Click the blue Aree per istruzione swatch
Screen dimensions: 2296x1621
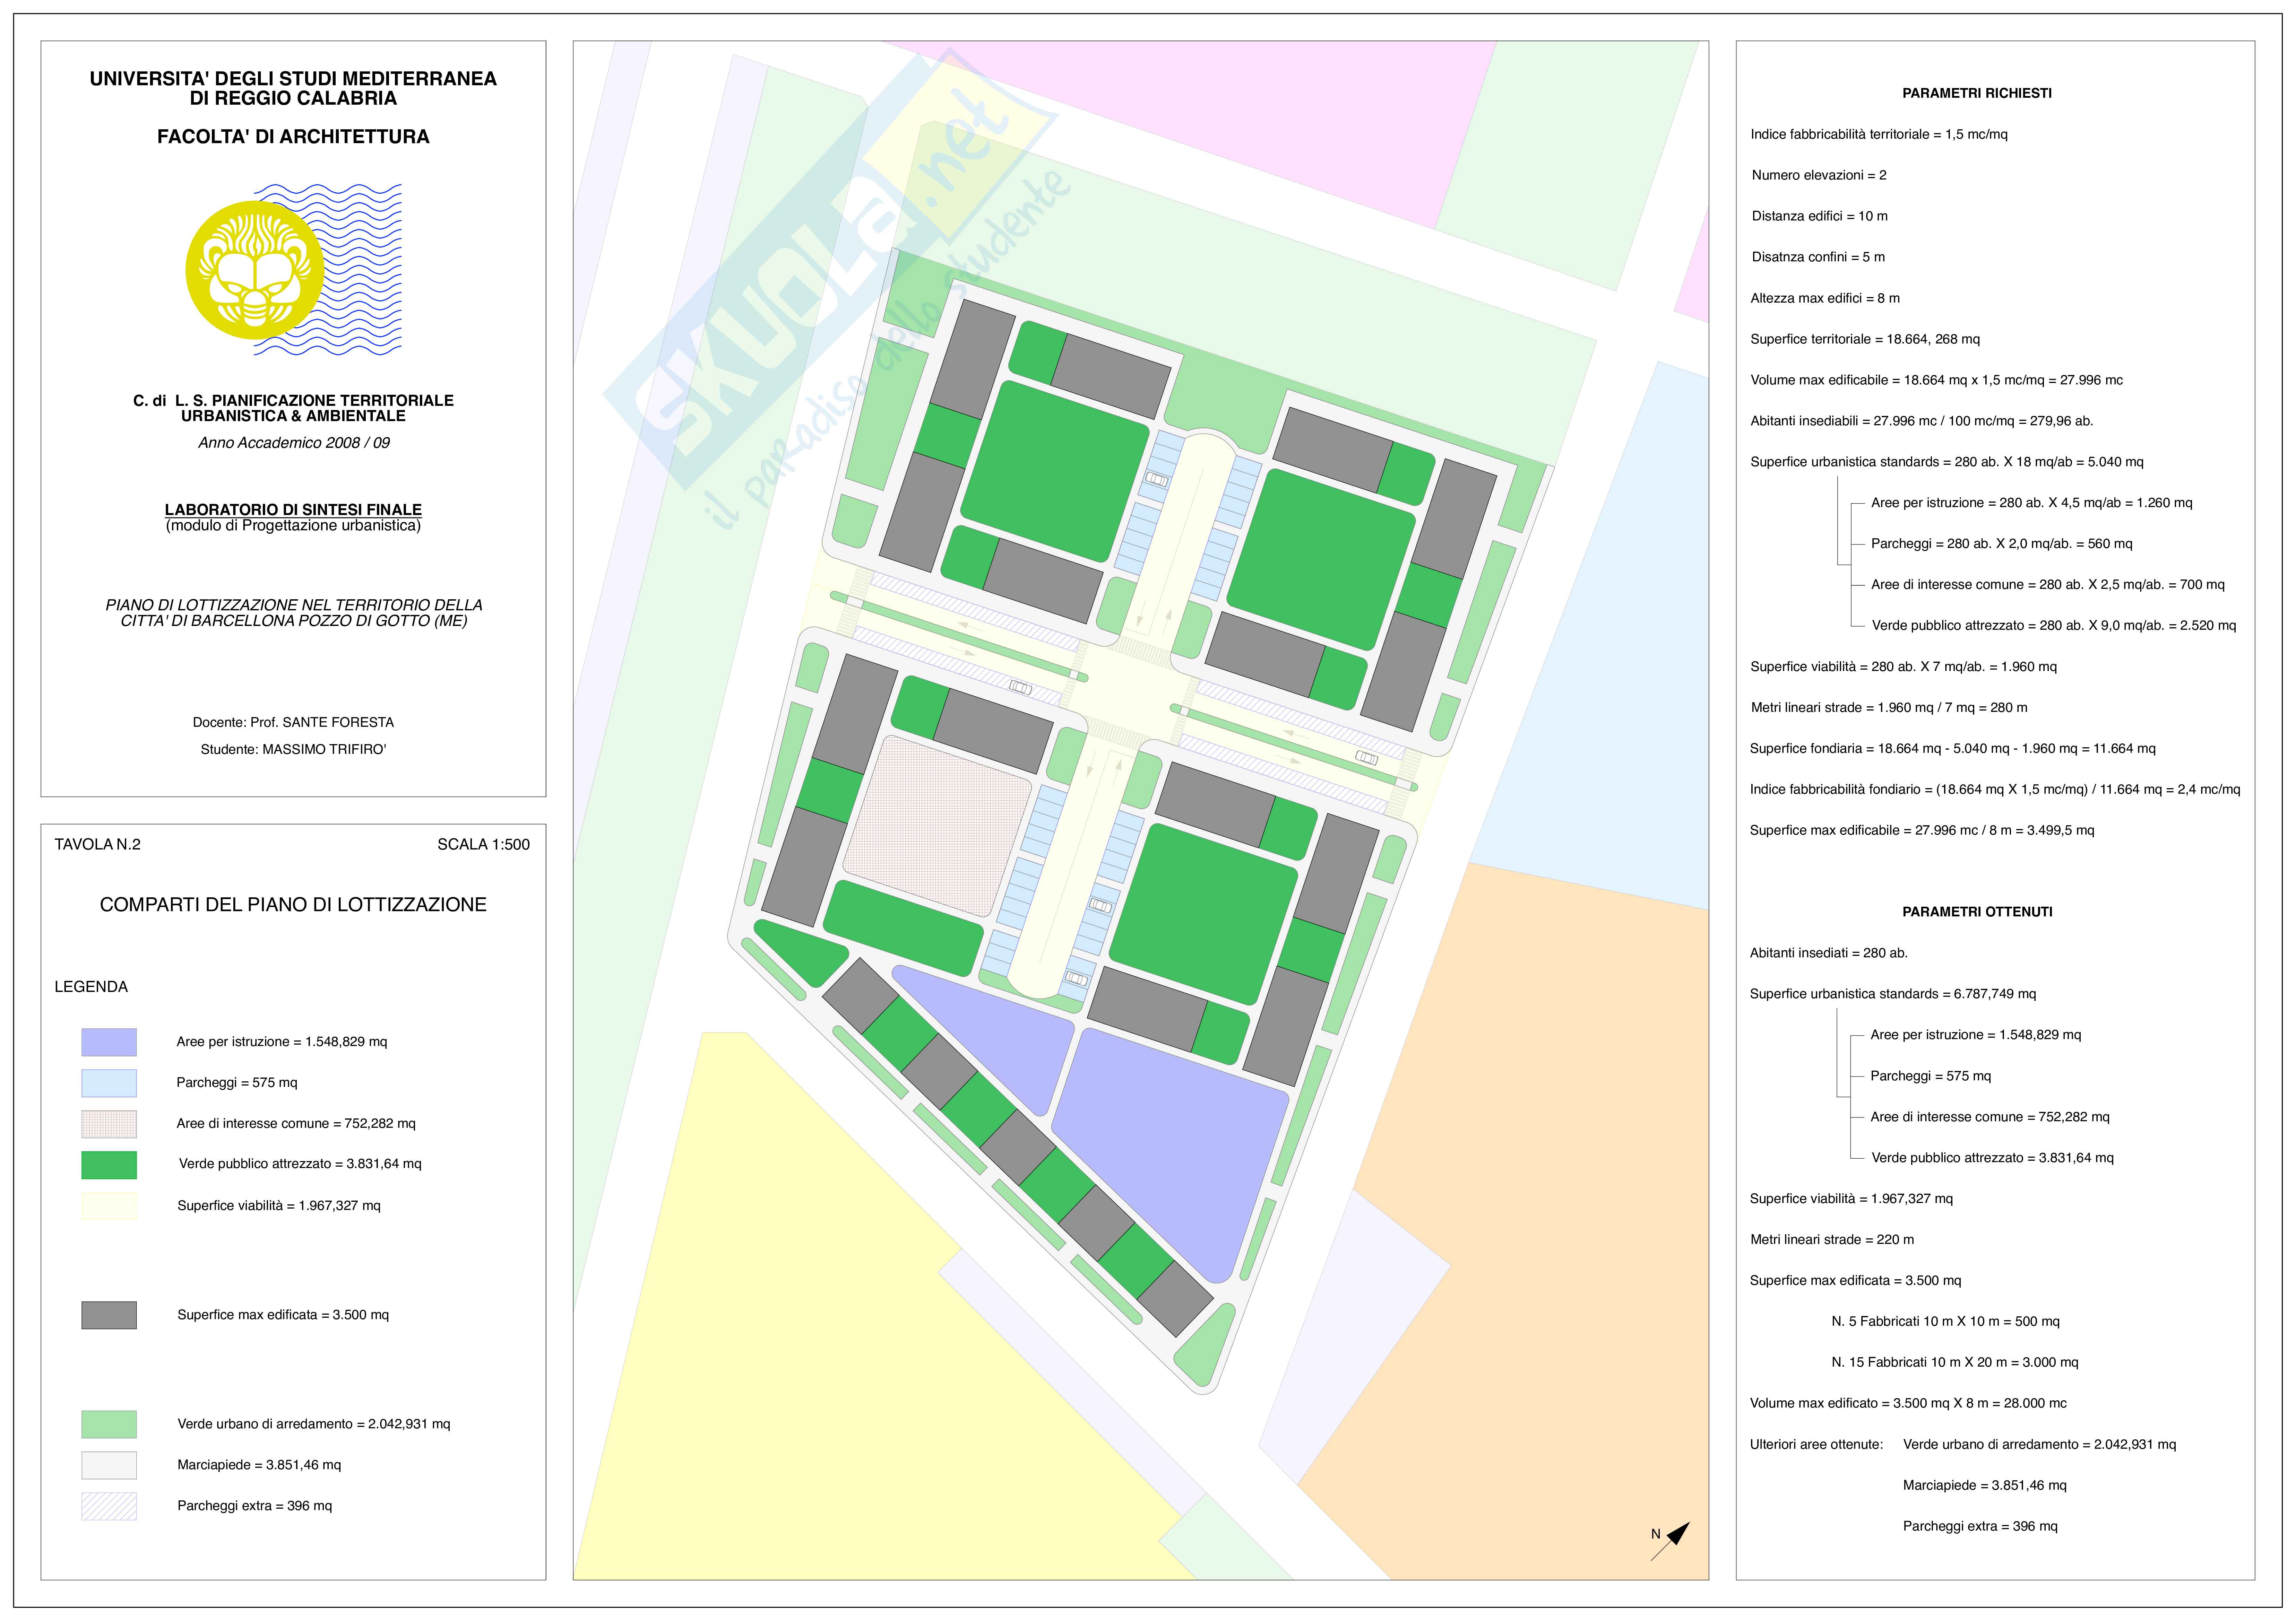[x=109, y=1042]
